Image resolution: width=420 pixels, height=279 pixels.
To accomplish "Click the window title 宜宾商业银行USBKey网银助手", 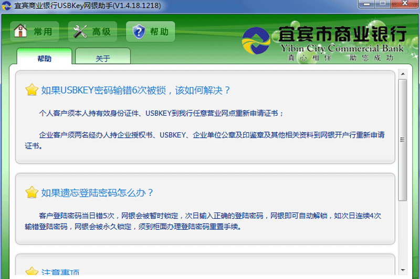I will [x=88, y=5].
